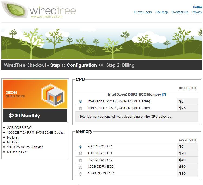
Task: Choose 2GB DDR3 ECC memory option
Action: [80, 147]
